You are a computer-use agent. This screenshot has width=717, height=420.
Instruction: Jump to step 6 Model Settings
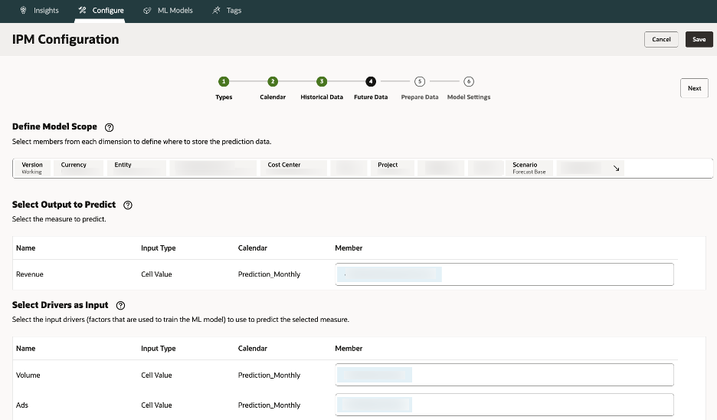coord(469,81)
